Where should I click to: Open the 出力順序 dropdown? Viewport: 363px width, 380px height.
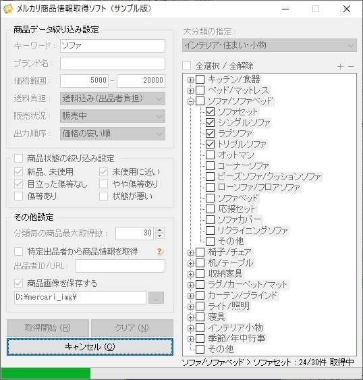coord(113,134)
